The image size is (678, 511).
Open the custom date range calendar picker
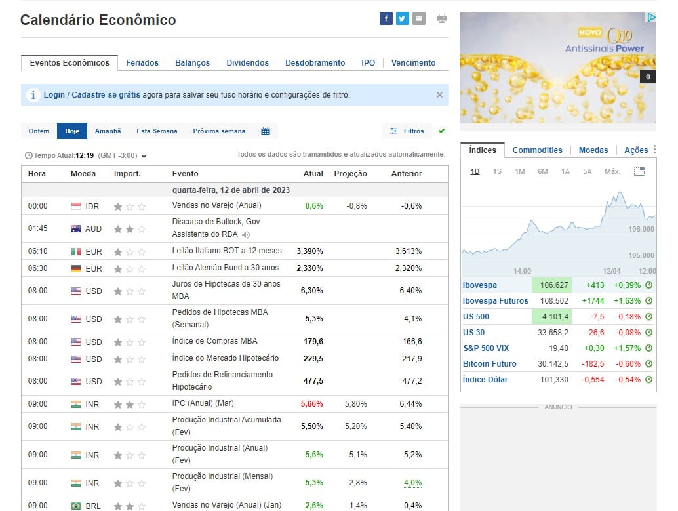[x=266, y=131]
